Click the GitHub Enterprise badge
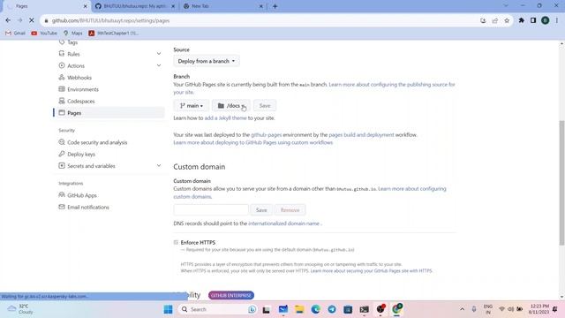The image size is (565, 318). 231,295
